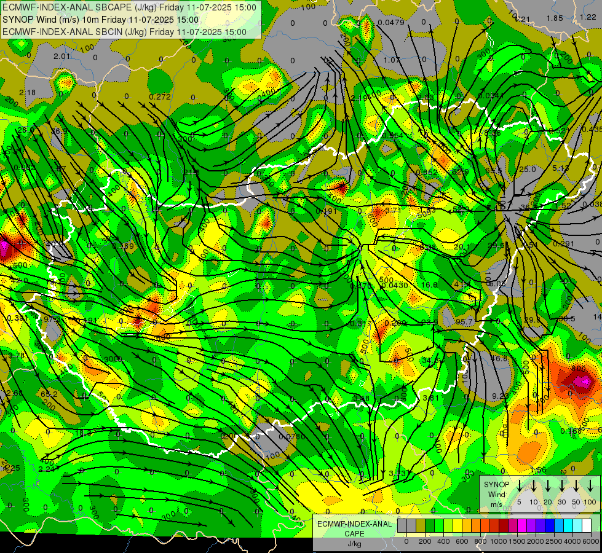Click the map value 65.2
Screen dimensions: 602x553
[x=49, y=394]
